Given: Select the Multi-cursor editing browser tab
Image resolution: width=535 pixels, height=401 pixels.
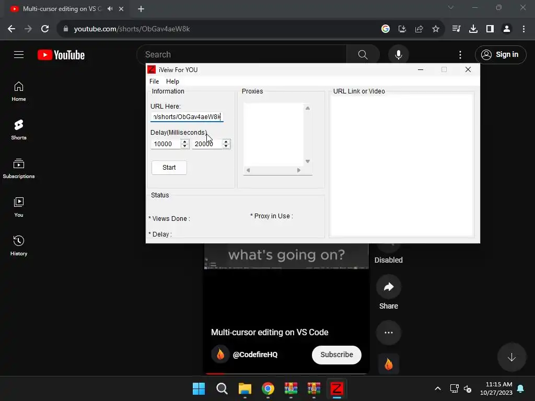Looking at the screenshot, I should tap(62, 9).
